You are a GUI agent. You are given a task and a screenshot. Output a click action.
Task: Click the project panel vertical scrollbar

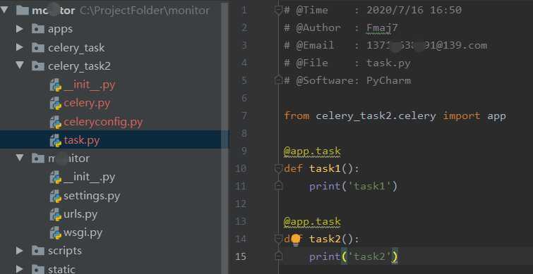225,137
